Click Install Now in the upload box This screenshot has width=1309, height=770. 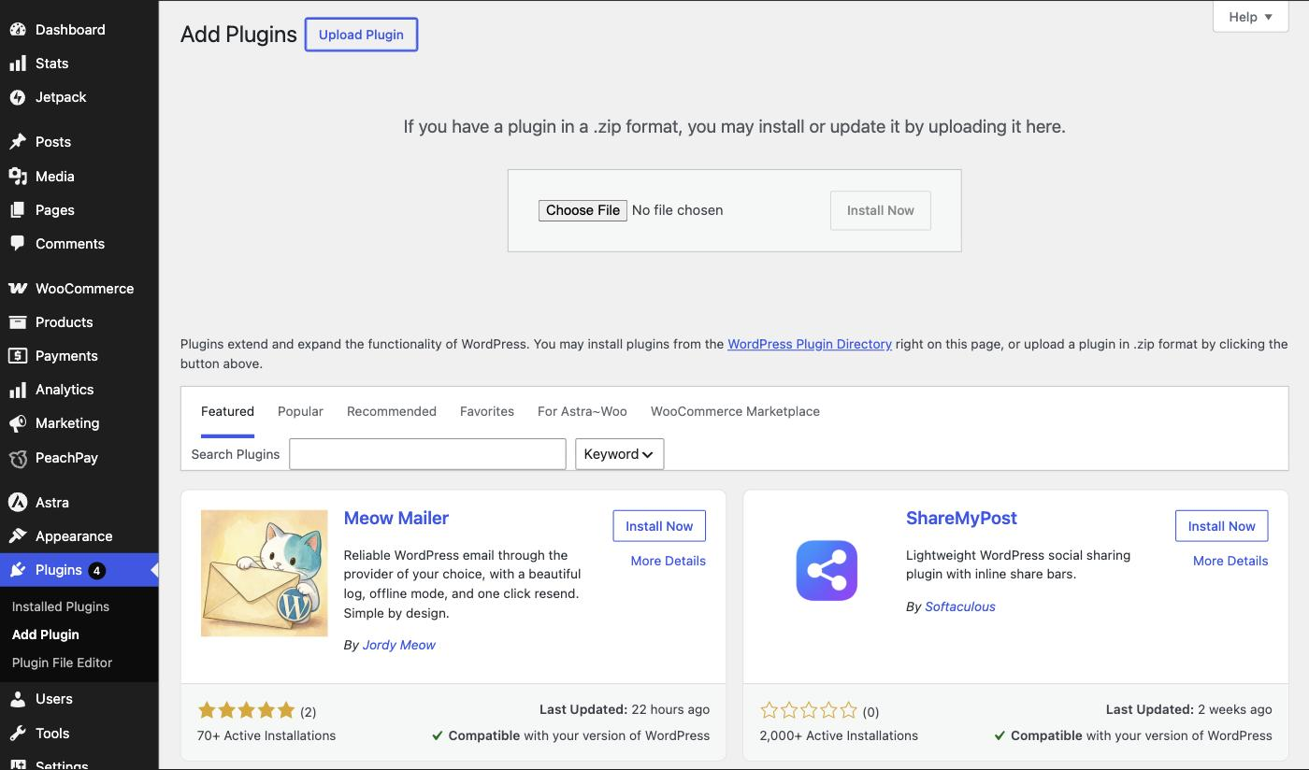(x=881, y=210)
